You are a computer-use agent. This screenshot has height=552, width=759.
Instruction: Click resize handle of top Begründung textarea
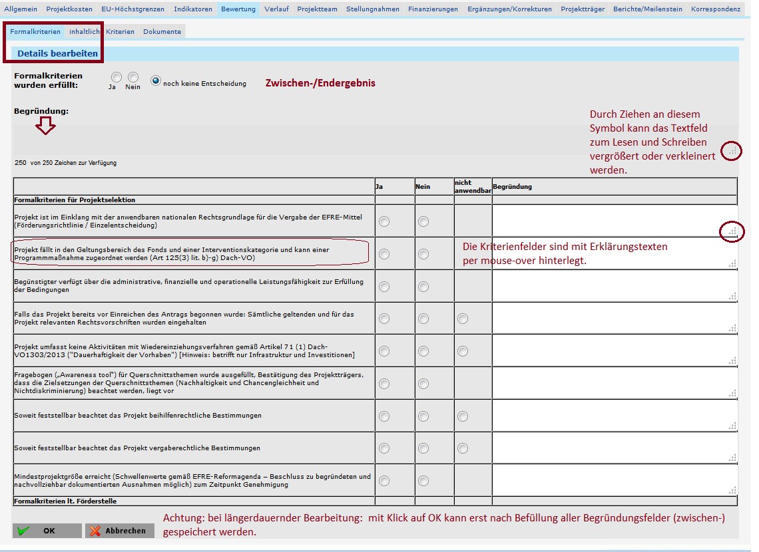(x=732, y=152)
